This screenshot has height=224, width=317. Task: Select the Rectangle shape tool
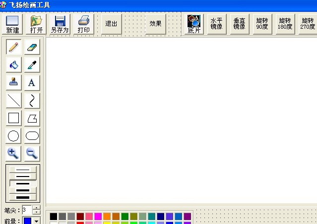[13, 118]
